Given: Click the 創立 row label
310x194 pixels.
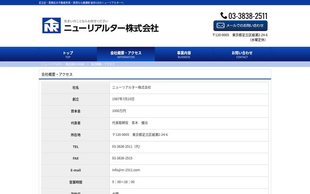Looking at the screenshot, I should [76, 99].
